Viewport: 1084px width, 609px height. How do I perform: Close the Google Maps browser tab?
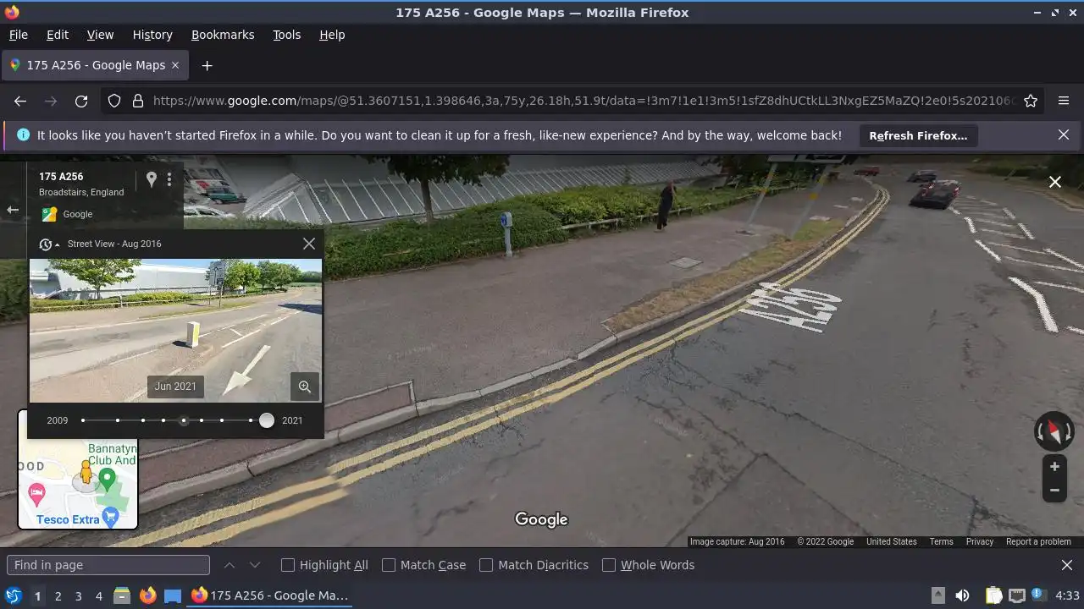(x=175, y=65)
